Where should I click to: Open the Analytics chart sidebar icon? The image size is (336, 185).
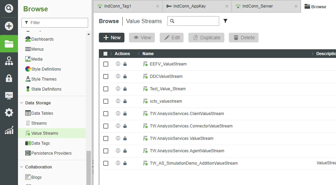9,130
